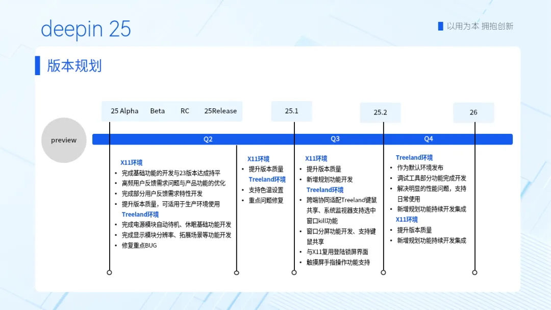Click X11环境 heading under 25 Alpha column
Viewport: 551px width, 310px height.
[x=132, y=162]
